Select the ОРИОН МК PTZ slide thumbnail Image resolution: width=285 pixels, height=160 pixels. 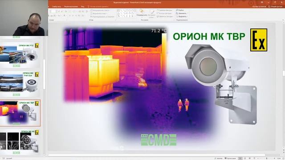(20, 55)
